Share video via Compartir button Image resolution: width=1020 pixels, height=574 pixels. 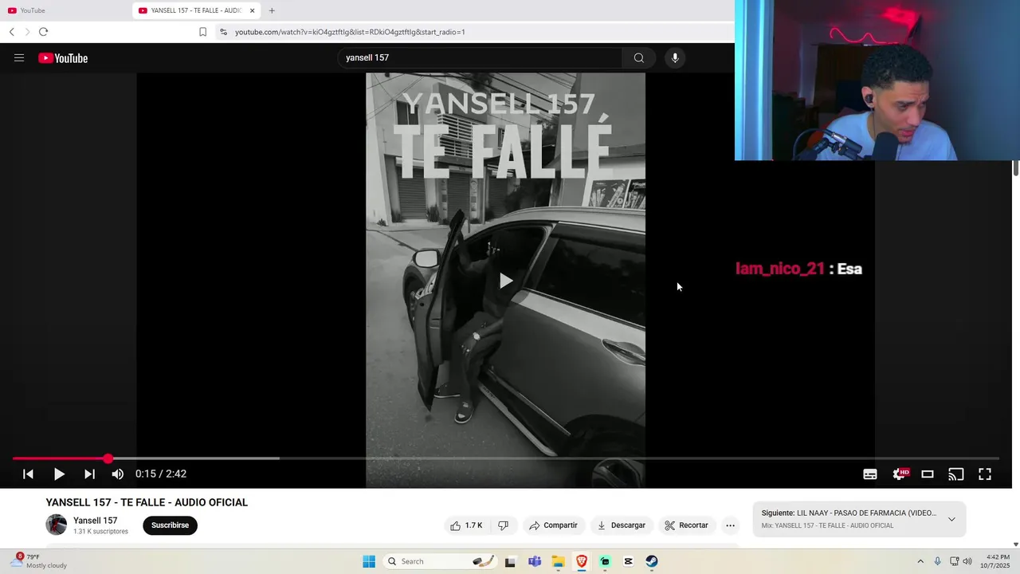(x=553, y=525)
